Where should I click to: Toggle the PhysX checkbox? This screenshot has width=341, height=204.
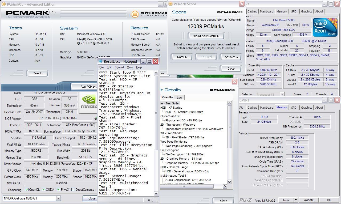tap(59, 190)
